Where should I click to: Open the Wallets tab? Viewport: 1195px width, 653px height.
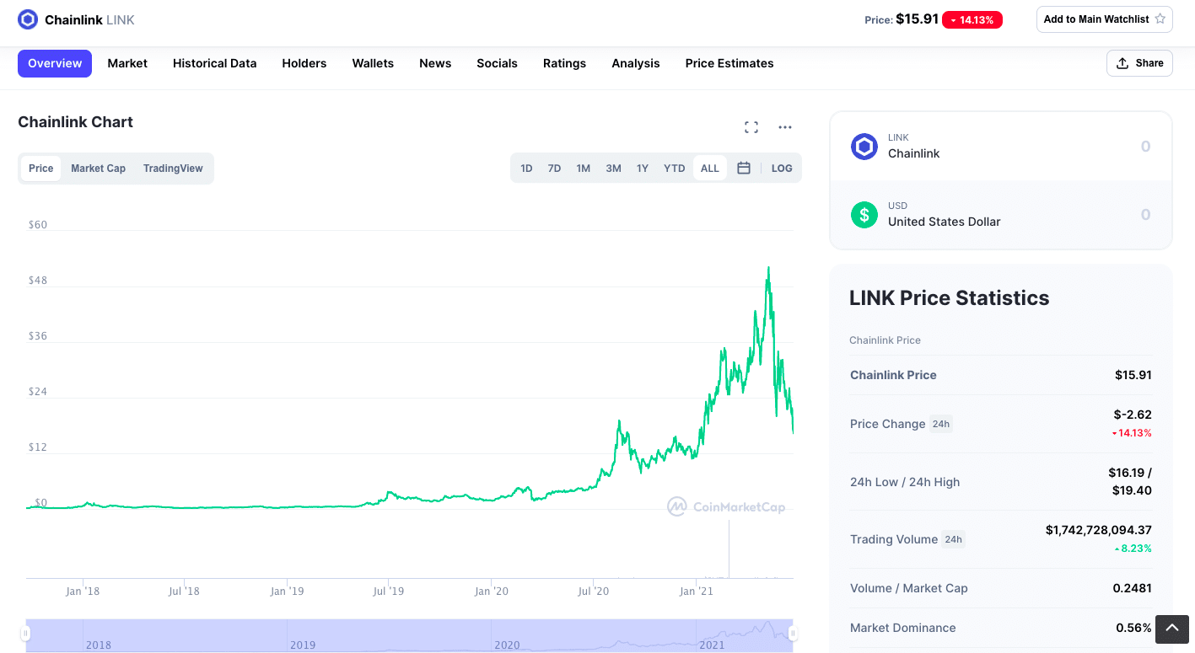click(x=373, y=63)
